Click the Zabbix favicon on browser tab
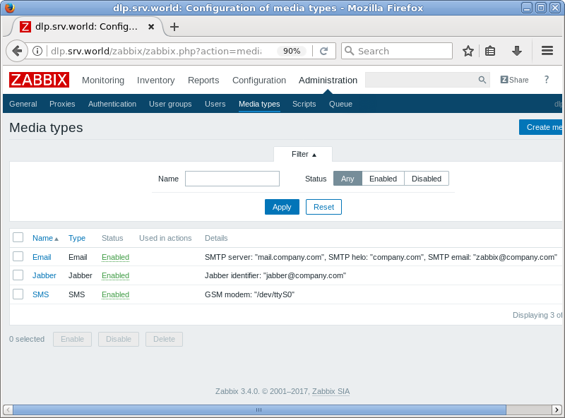Viewport: 565px width, 418px height. pyautogui.click(x=25, y=27)
